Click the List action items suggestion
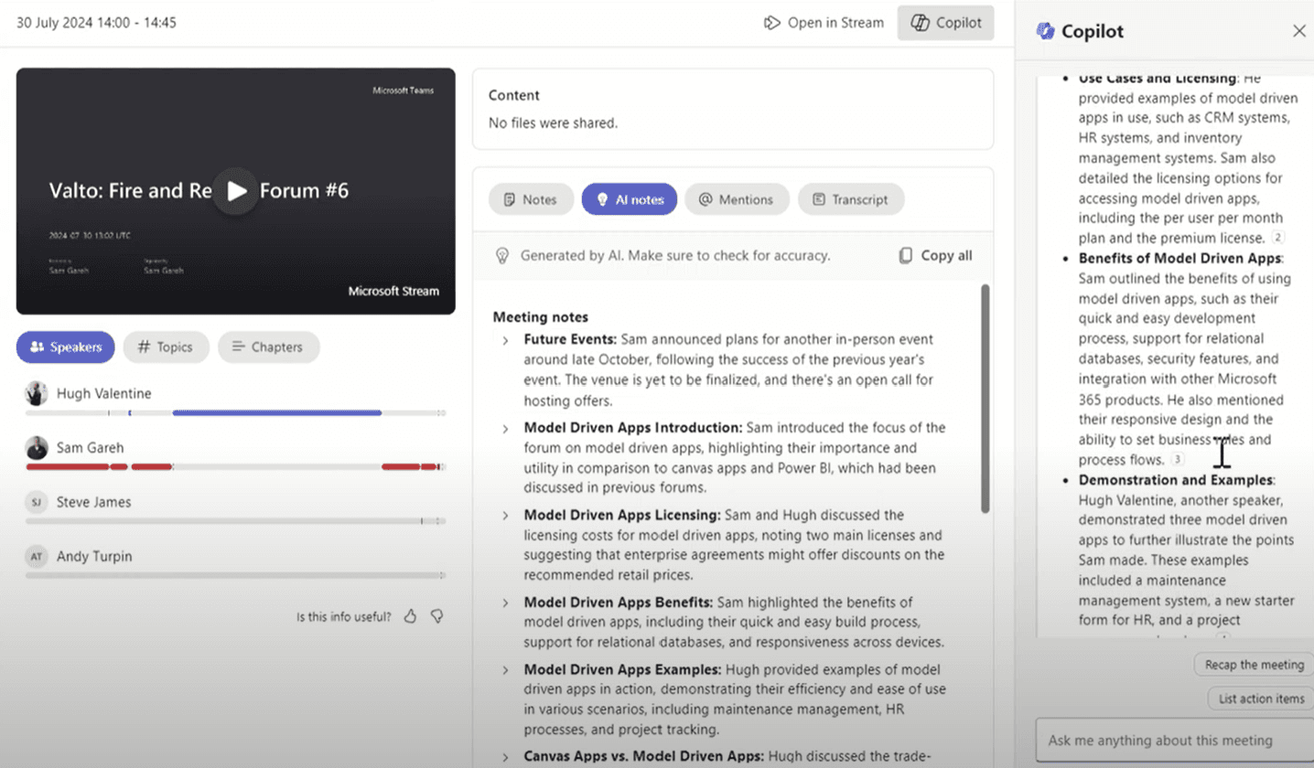This screenshot has width=1314, height=768. (x=1261, y=699)
